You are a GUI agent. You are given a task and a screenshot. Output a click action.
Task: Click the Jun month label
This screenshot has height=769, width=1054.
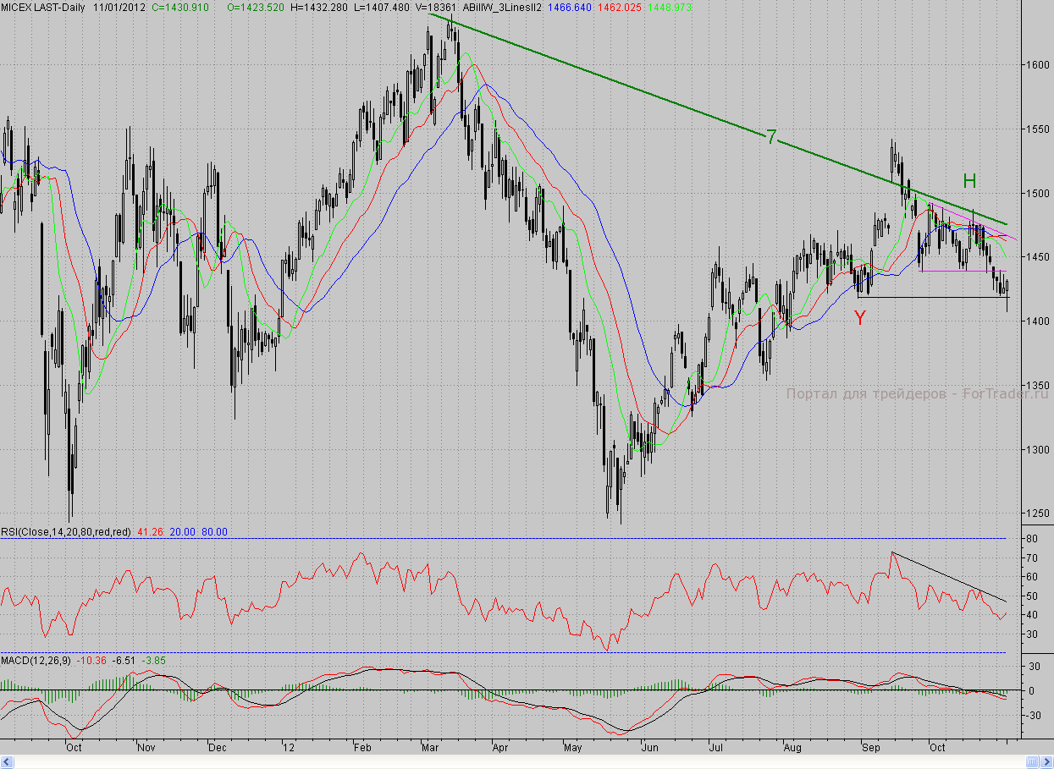coord(650,748)
